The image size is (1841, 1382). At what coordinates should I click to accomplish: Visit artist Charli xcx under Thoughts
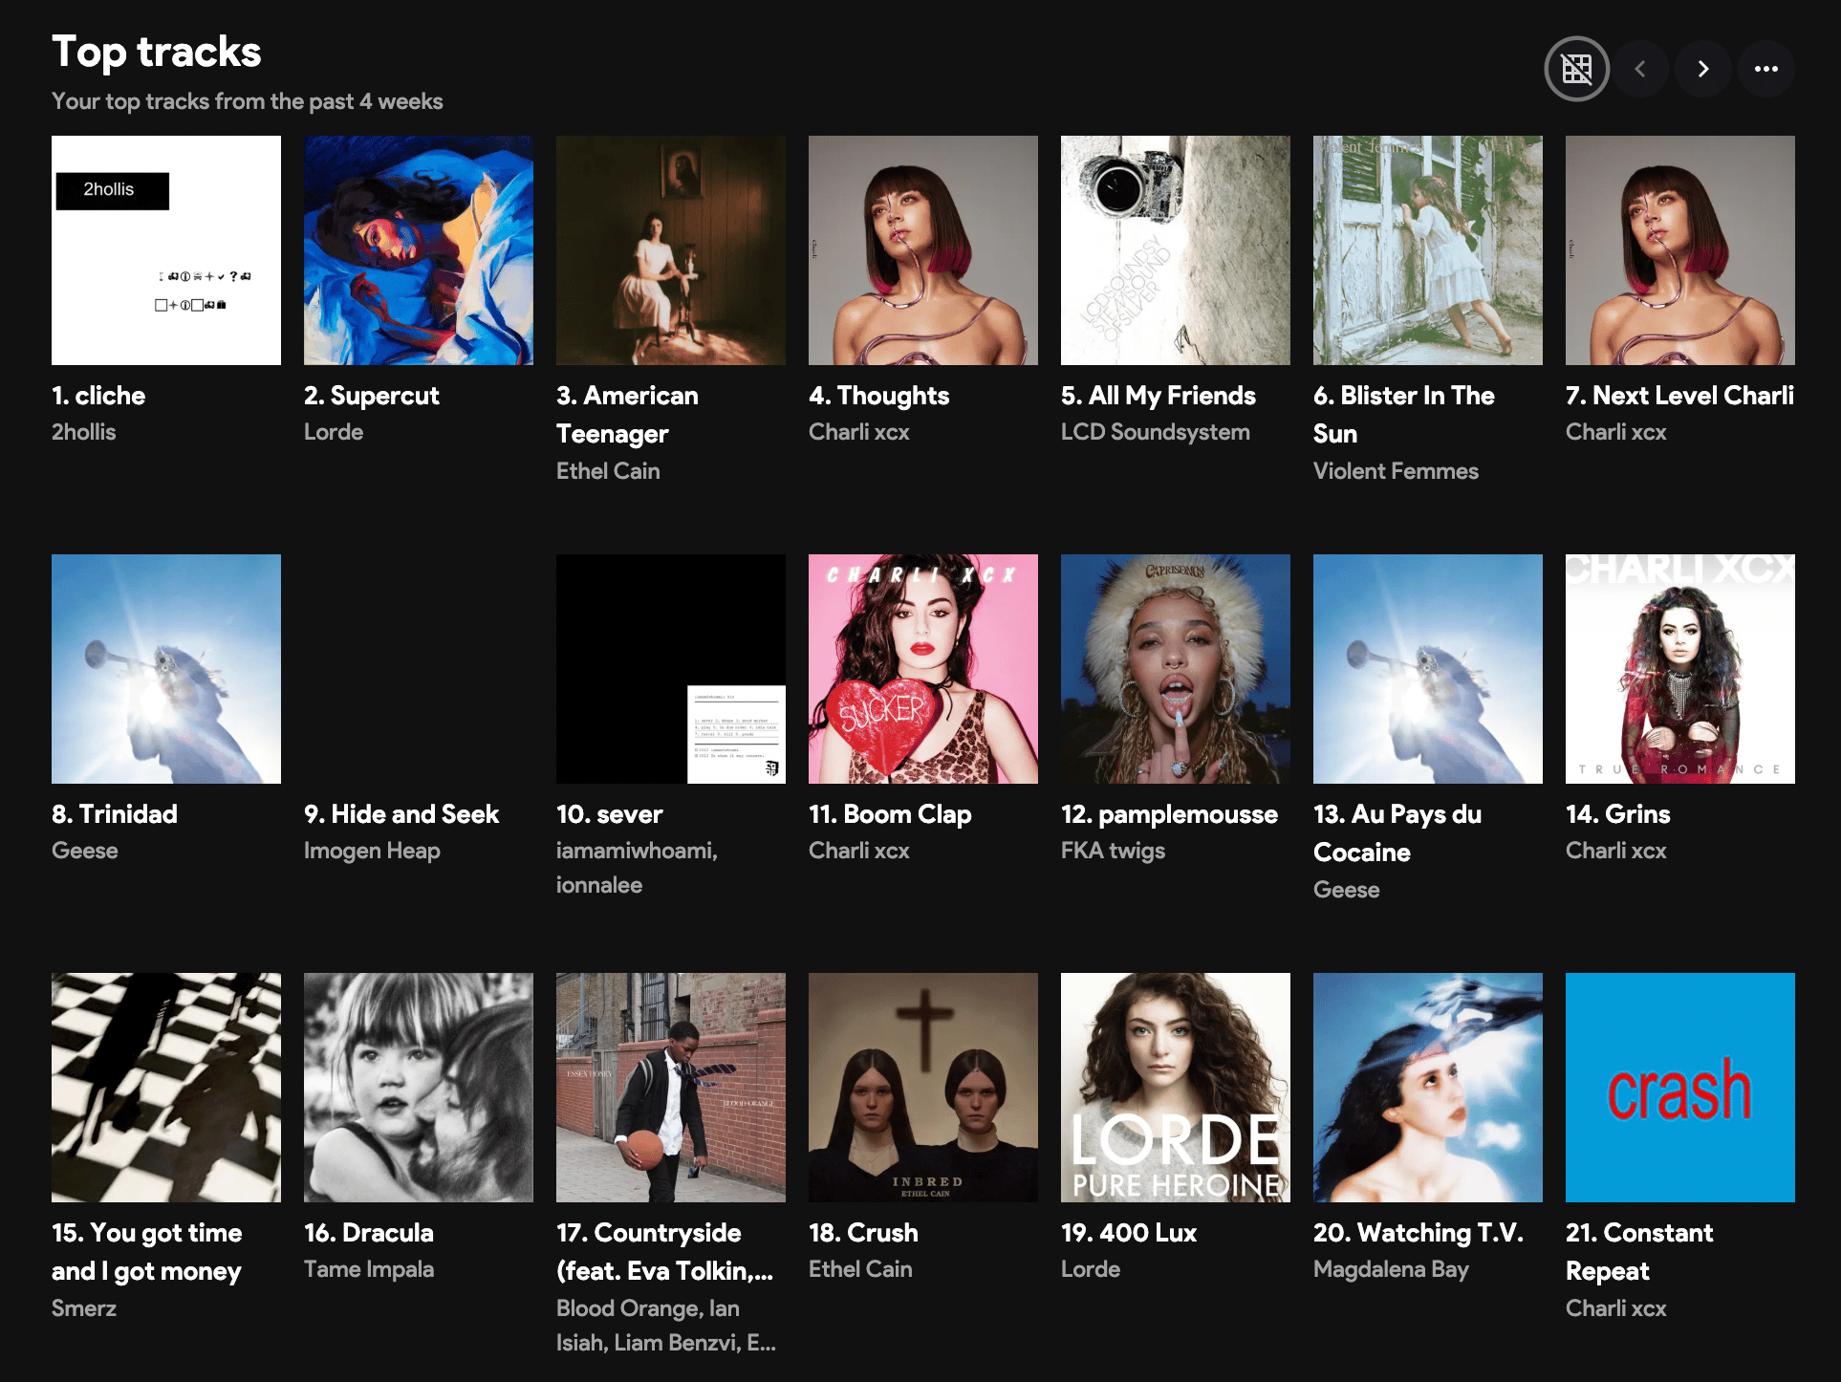pos(859,432)
